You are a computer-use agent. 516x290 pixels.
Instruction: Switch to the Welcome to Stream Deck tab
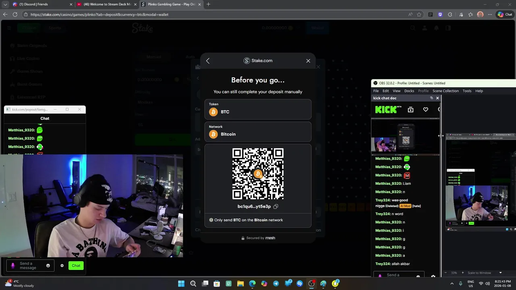click(106, 4)
